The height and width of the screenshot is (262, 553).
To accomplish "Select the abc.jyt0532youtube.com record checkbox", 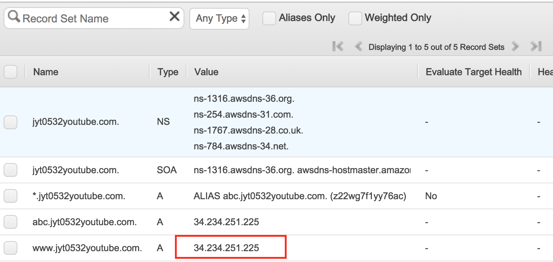I will pos(10,222).
